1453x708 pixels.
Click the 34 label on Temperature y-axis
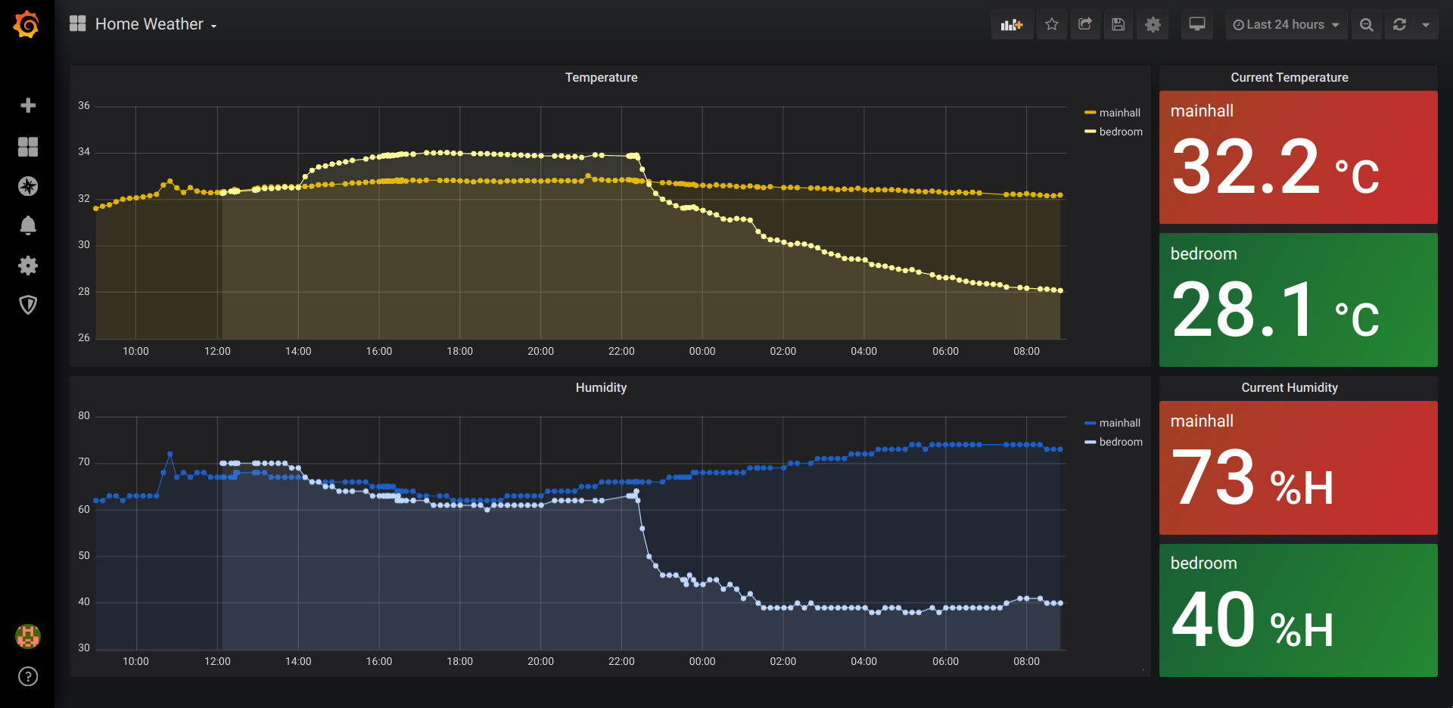pyautogui.click(x=84, y=151)
